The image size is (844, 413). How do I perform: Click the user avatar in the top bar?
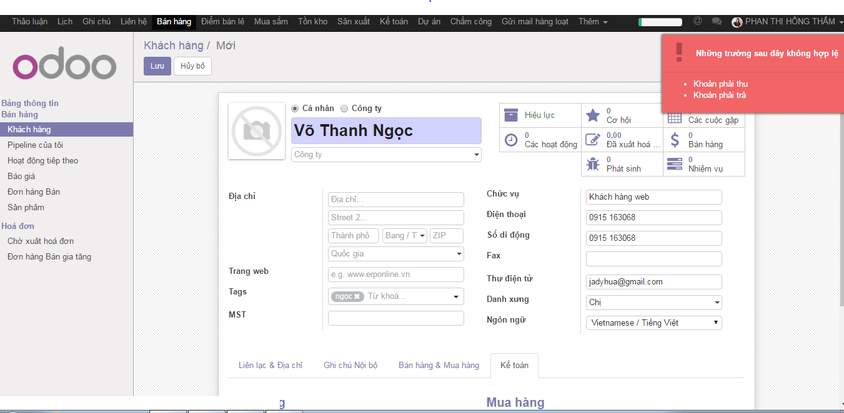[x=737, y=22]
